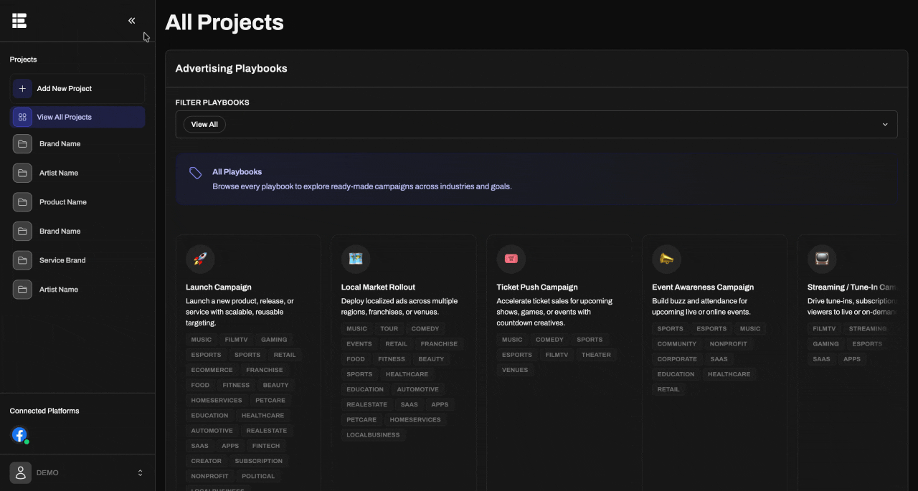Click the megaphone icon on Event Awareness Campaign
Image resolution: width=918 pixels, height=491 pixels.
click(x=667, y=259)
